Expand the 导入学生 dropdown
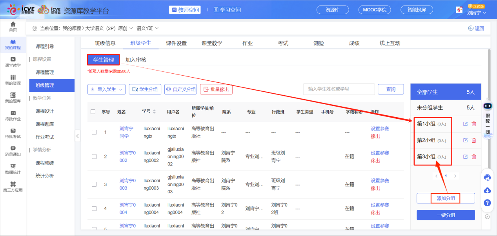The width and height of the screenshot is (497, 236). pyautogui.click(x=106, y=89)
